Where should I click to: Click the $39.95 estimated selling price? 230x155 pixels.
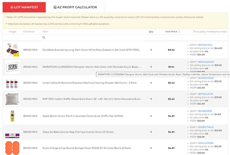[218, 65]
